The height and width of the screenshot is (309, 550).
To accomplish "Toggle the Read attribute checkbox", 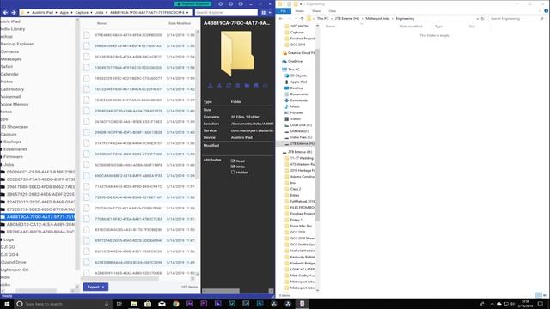I will point(233,161).
